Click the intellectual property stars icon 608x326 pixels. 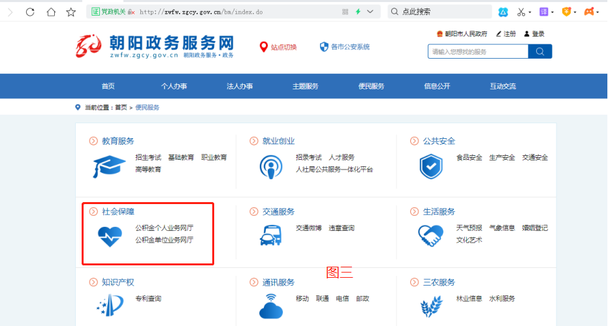pyautogui.click(x=110, y=305)
